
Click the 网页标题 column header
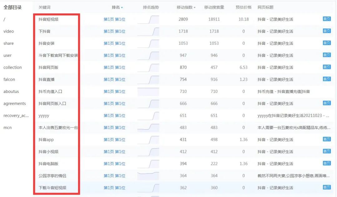click(x=266, y=7)
